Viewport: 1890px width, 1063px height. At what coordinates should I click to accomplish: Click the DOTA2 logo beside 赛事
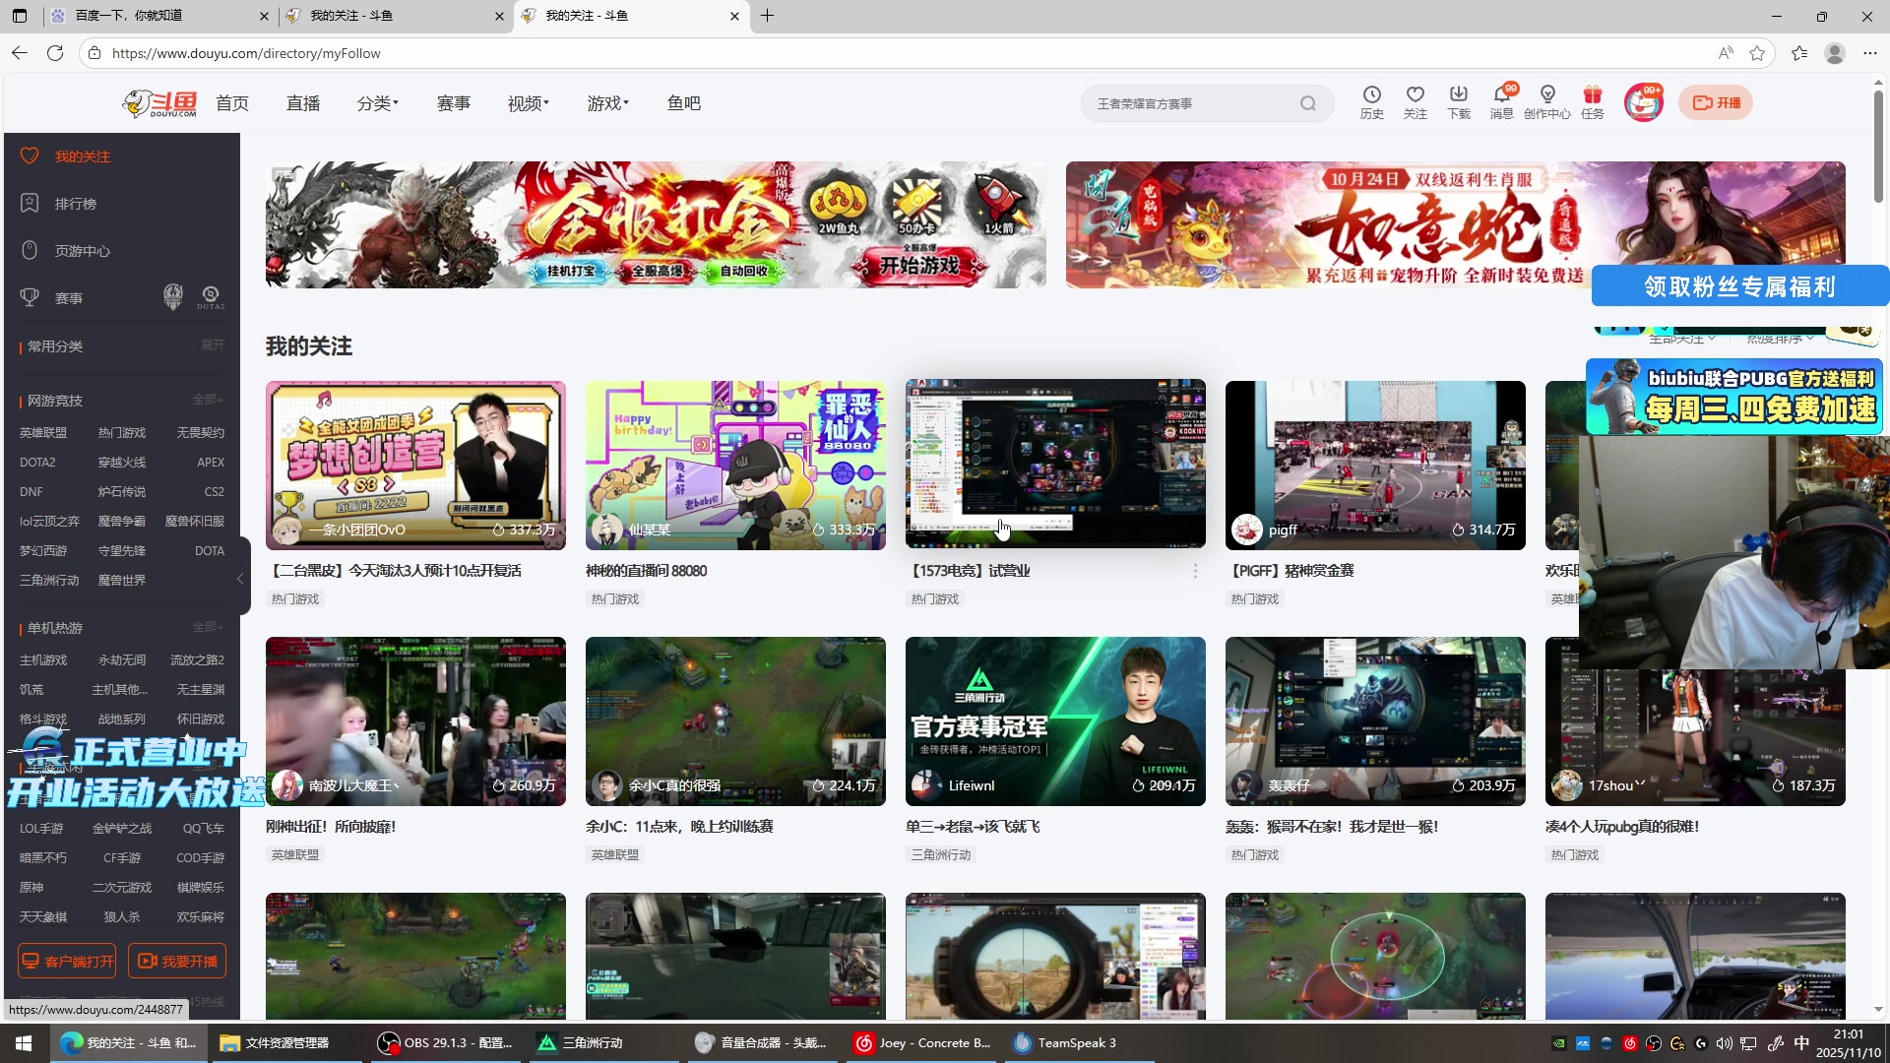click(x=210, y=296)
